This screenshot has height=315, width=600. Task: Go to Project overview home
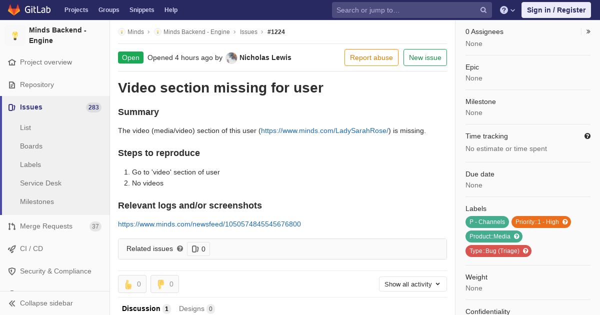pyautogui.click(x=46, y=62)
